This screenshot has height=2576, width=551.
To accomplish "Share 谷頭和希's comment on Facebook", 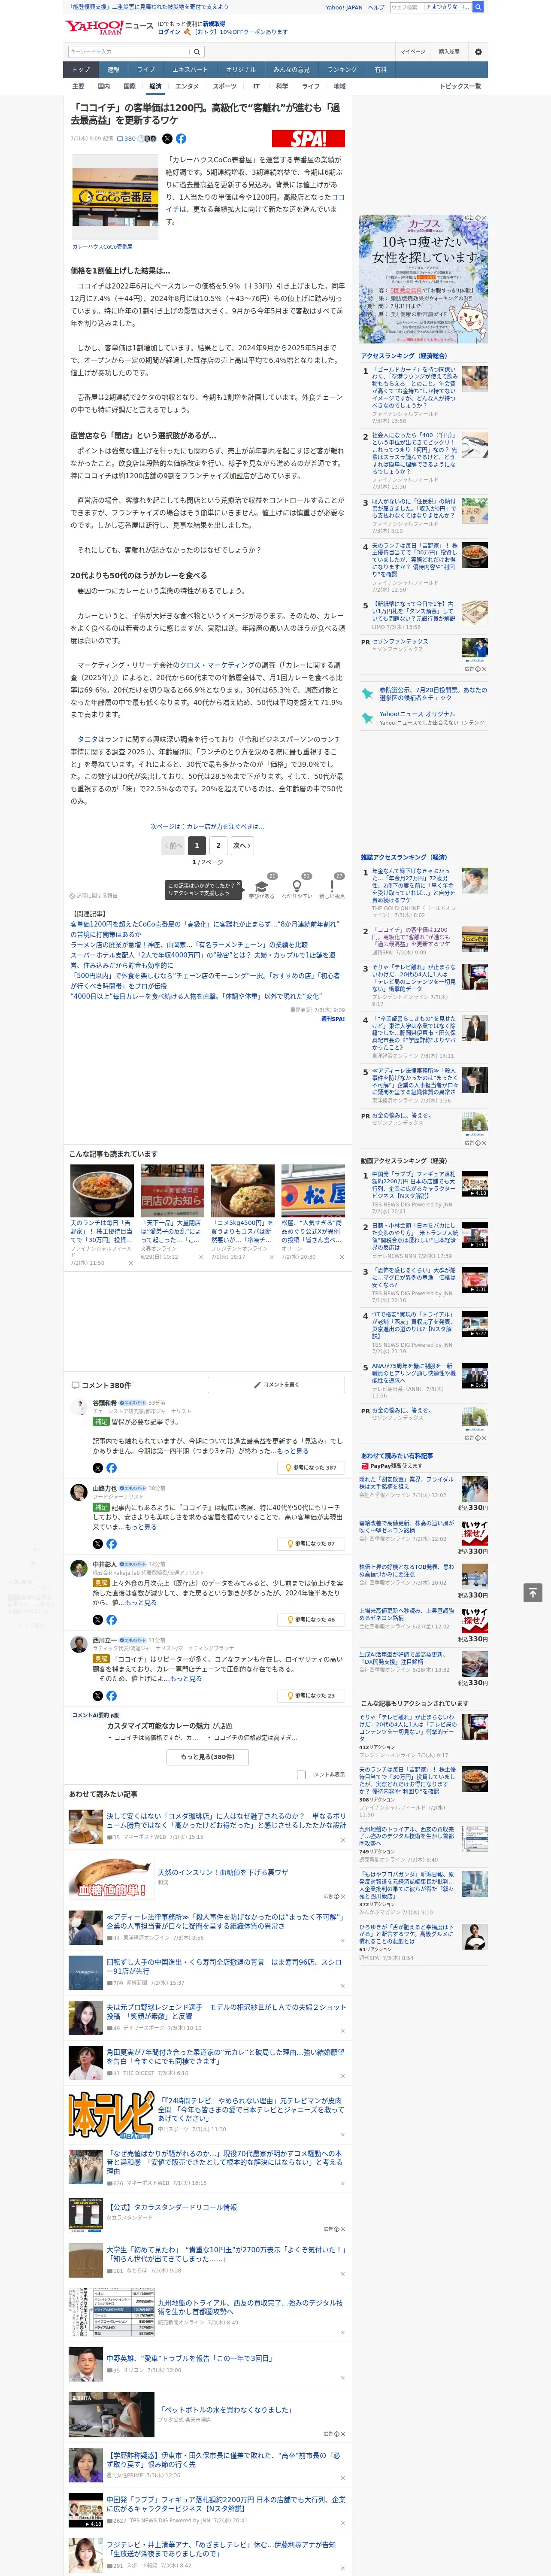I will tap(111, 1468).
